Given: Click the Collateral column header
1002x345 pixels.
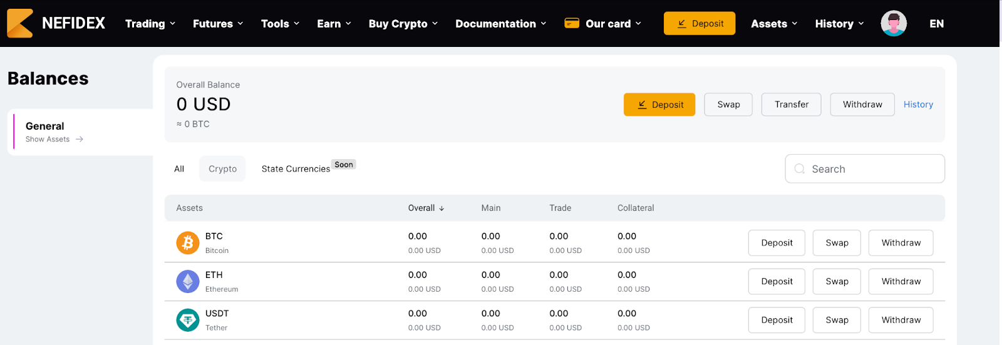Looking at the screenshot, I should [x=636, y=209].
